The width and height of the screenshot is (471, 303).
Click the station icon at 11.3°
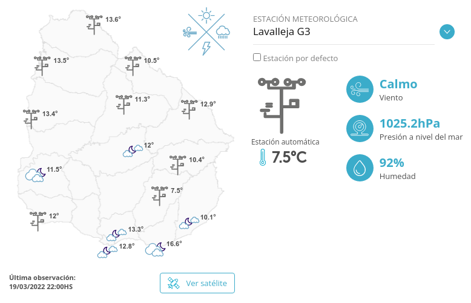tap(124, 105)
